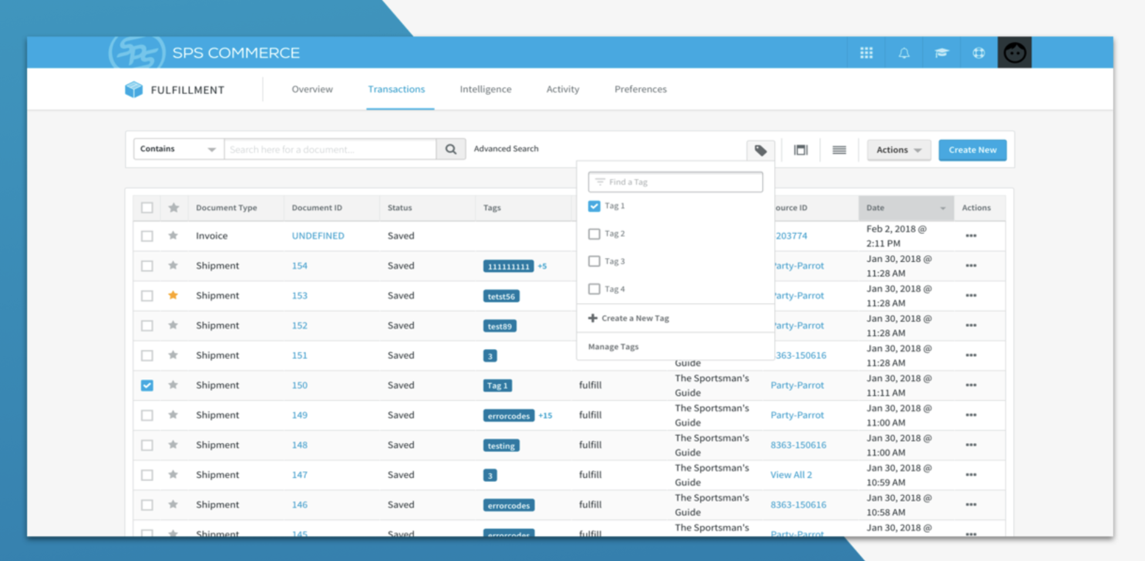Focus the document search field
1145x561 pixels.
[x=330, y=149]
